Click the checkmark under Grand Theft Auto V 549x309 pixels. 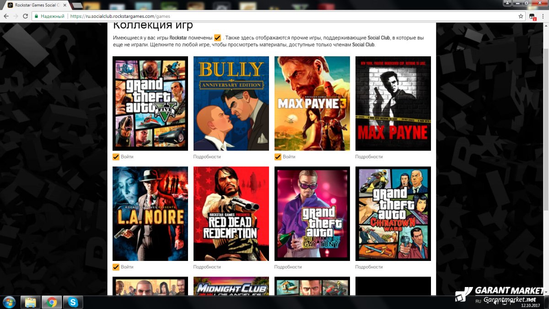pyautogui.click(x=116, y=157)
